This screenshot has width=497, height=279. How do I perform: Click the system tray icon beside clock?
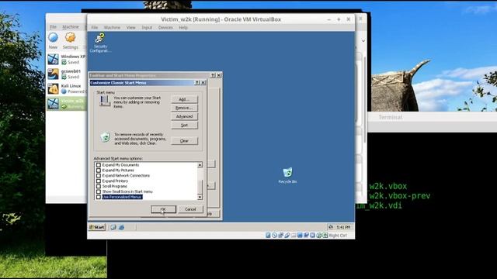coord(331,227)
